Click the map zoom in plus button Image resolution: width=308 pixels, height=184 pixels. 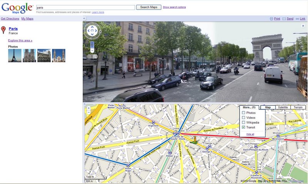[89, 108]
